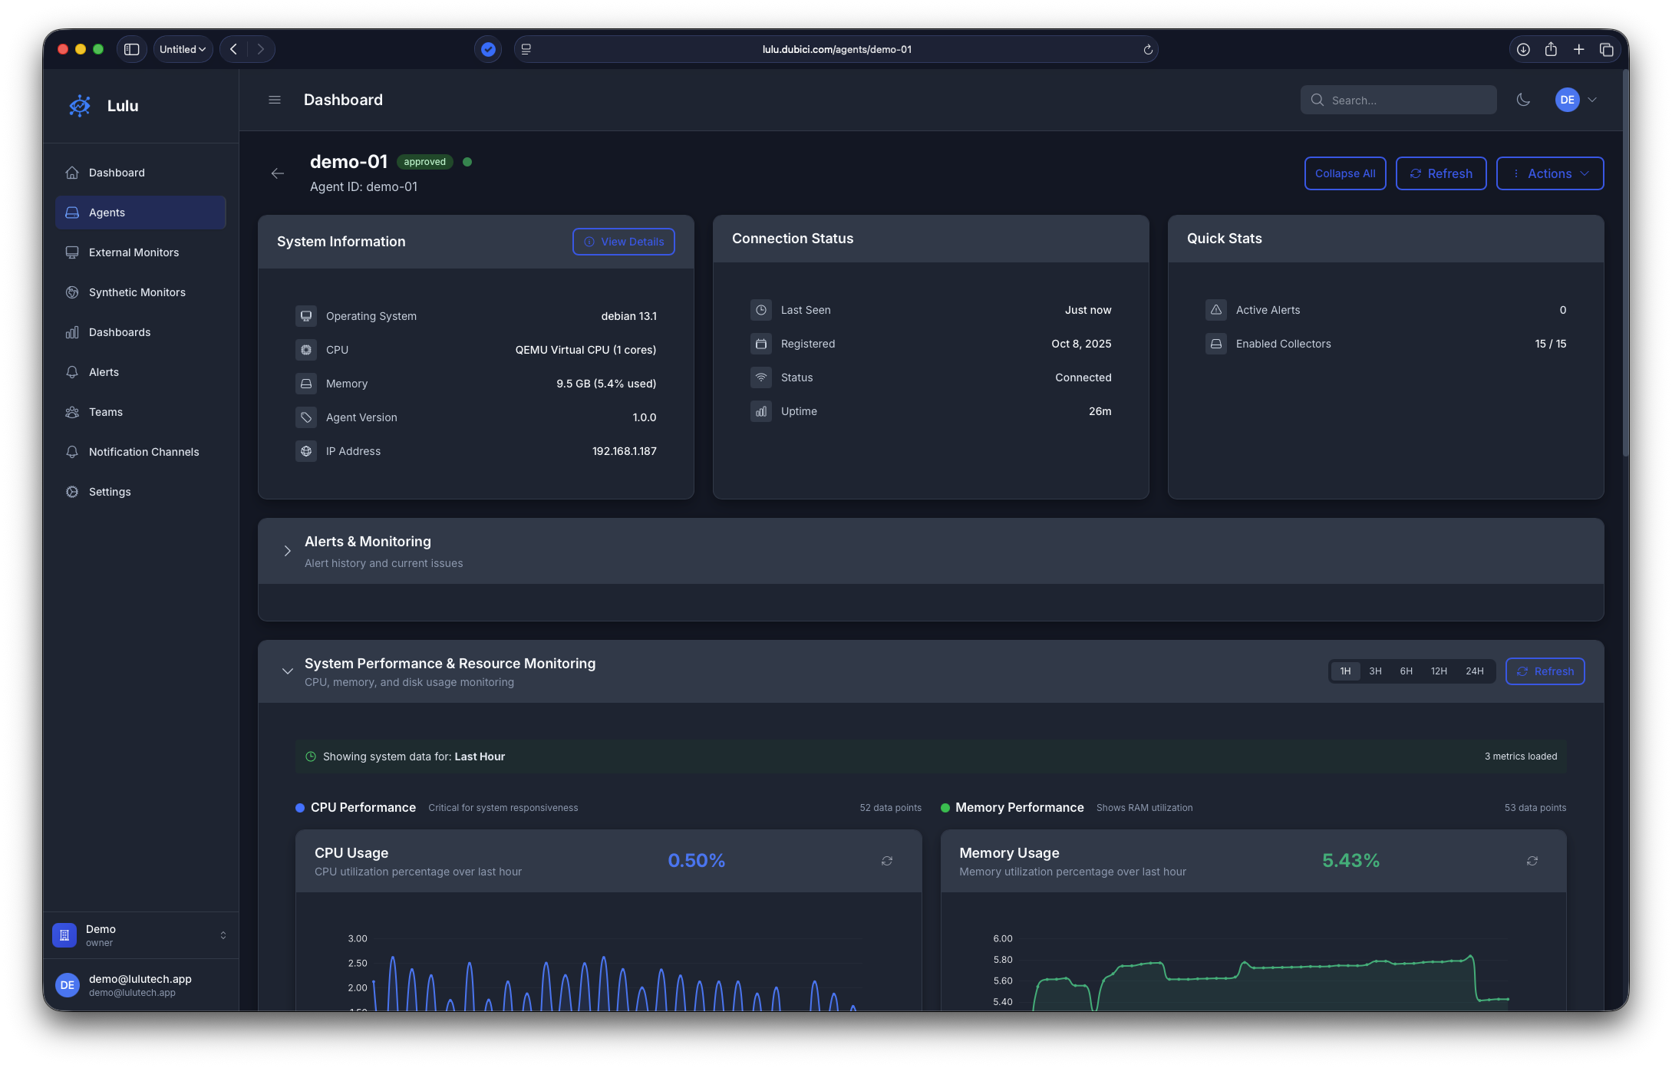Open the Actions dropdown menu

point(1549,173)
